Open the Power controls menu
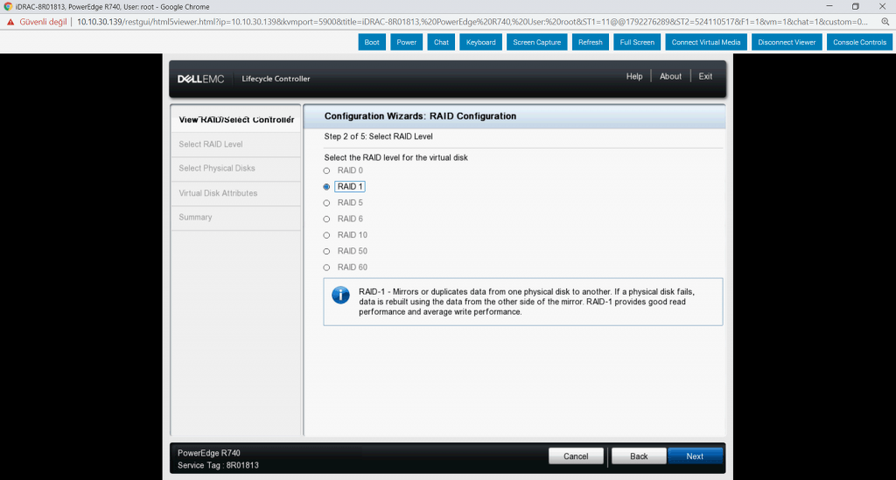The width and height of the screenshot is (896, 480). [406, 42]
